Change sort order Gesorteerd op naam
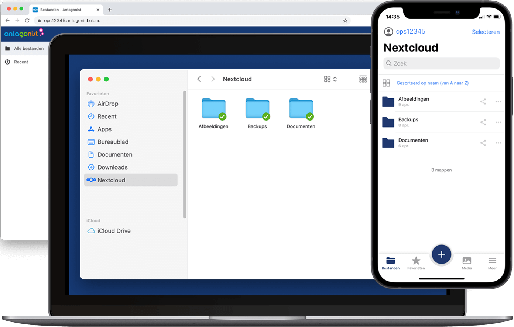The height and width of the screenshot is (327, 514). click(432, 83)
